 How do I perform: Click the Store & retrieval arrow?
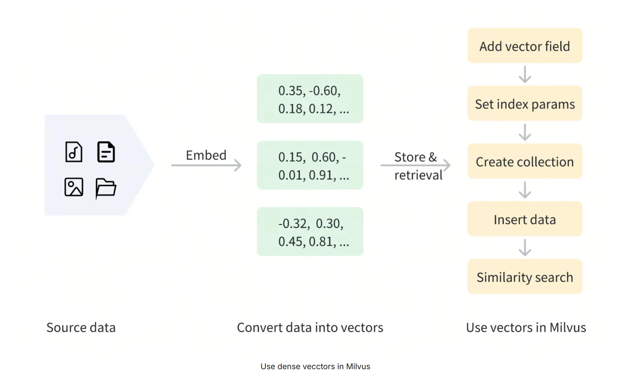pyautogui.click(x=415, y=165)
